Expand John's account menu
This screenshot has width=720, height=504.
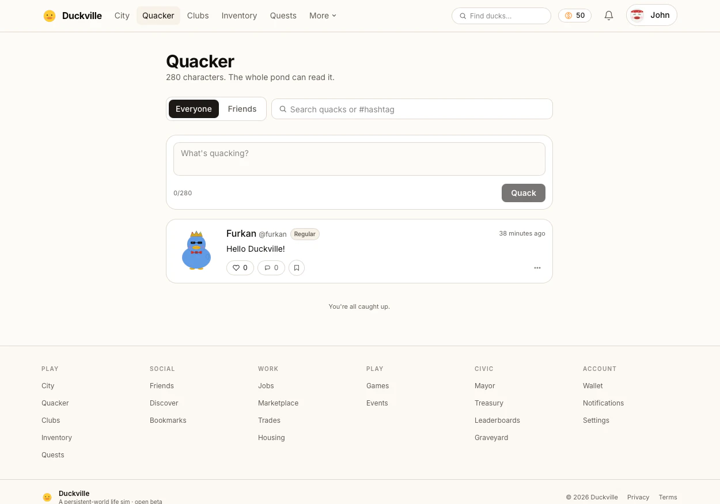pyautogui.click(x=651, y=15)
